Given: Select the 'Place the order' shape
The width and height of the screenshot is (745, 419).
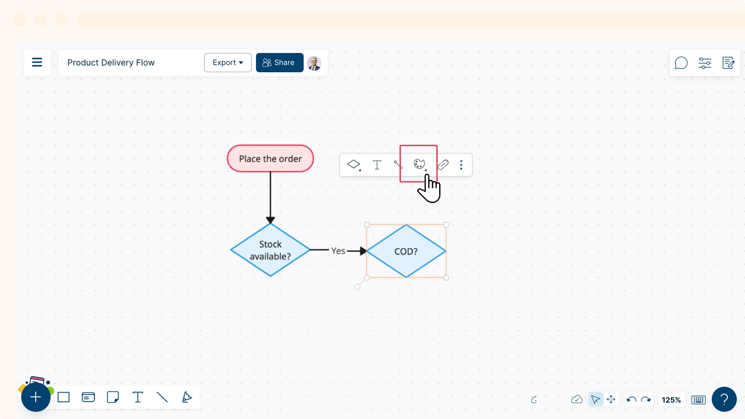Looking at the screenshot, I should 270,159.
